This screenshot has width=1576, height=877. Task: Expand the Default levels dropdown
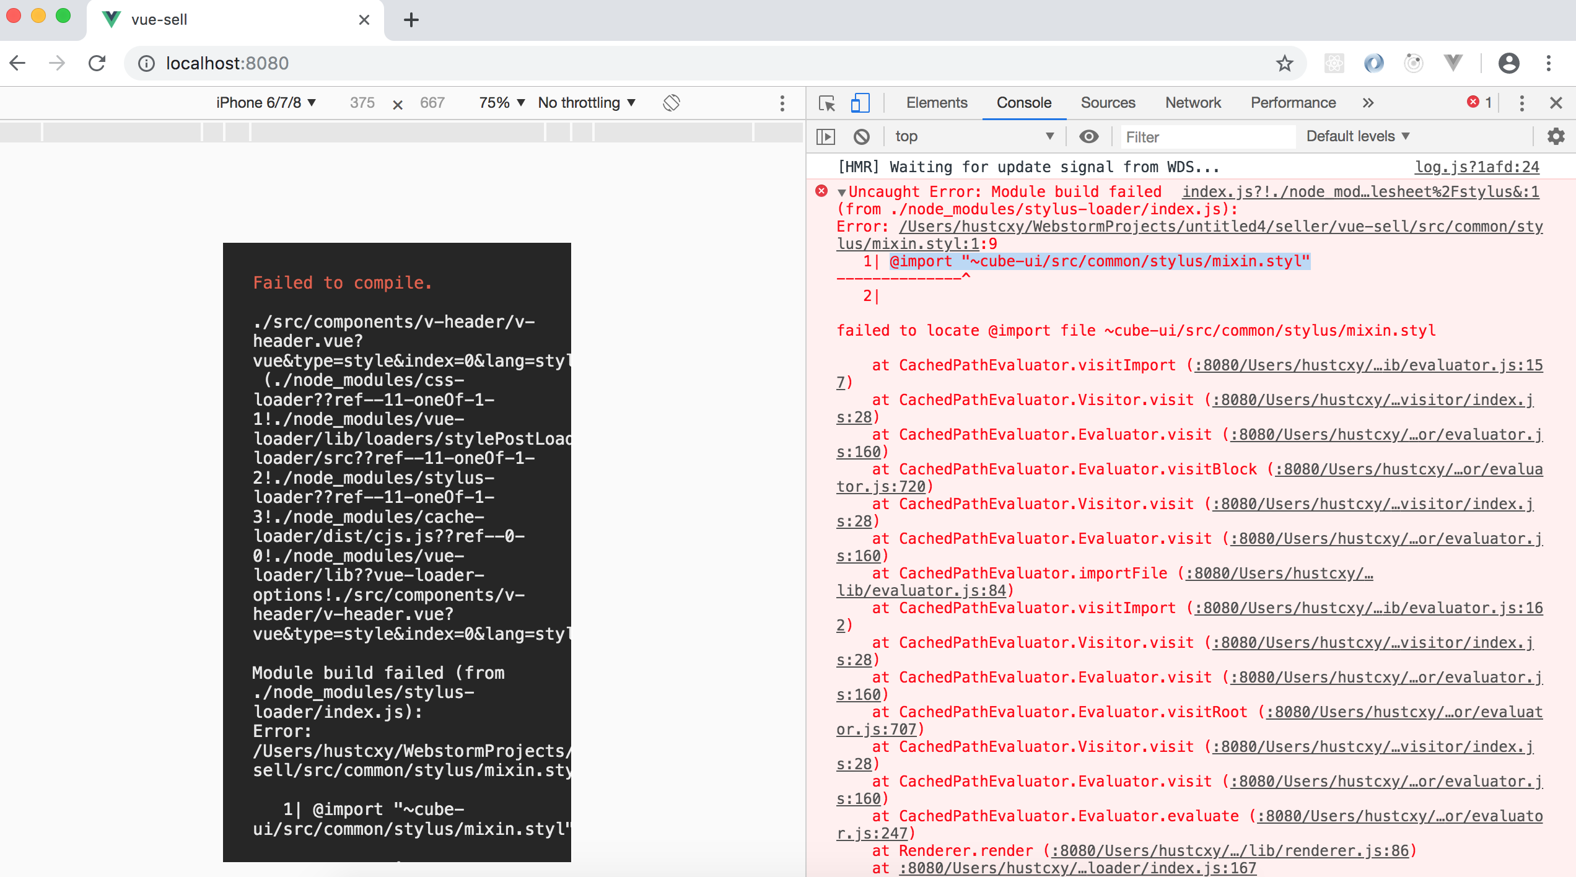(1357, 136)
